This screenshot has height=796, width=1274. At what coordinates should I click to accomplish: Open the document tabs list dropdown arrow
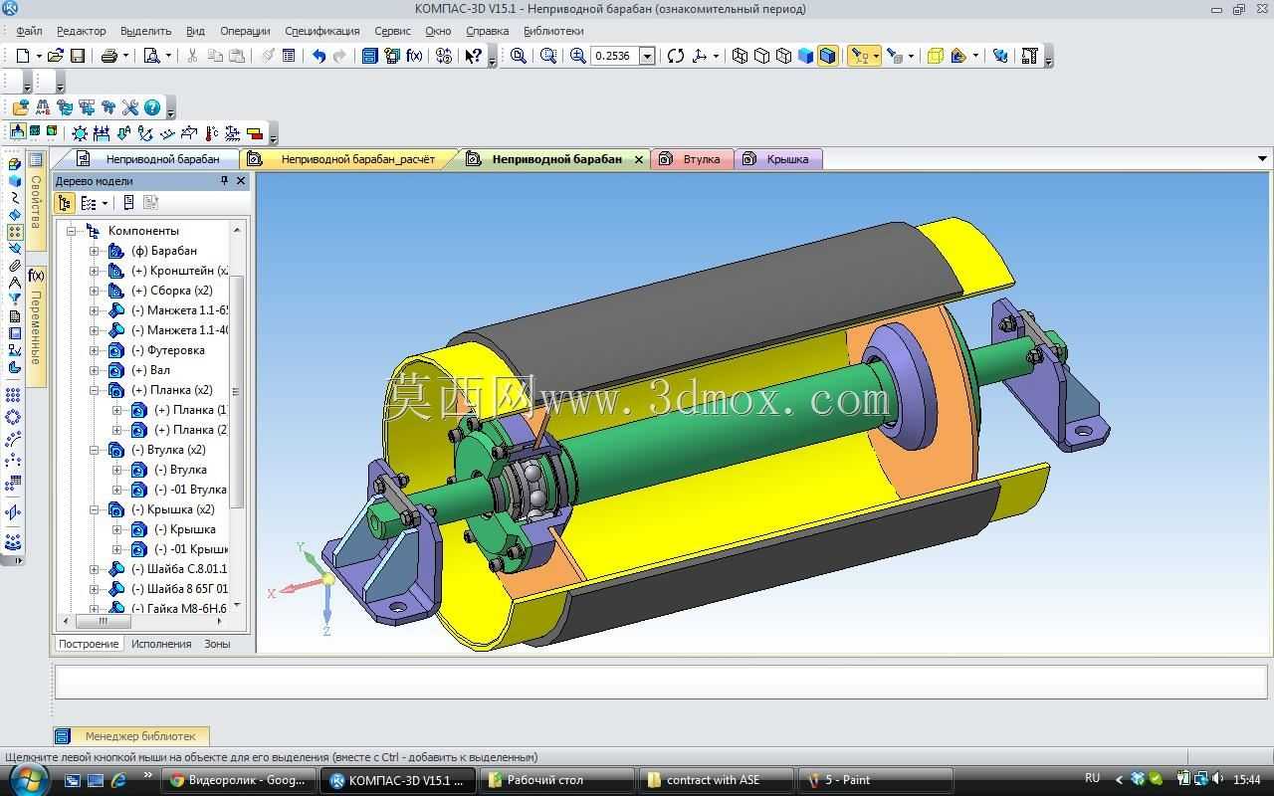1262,159
